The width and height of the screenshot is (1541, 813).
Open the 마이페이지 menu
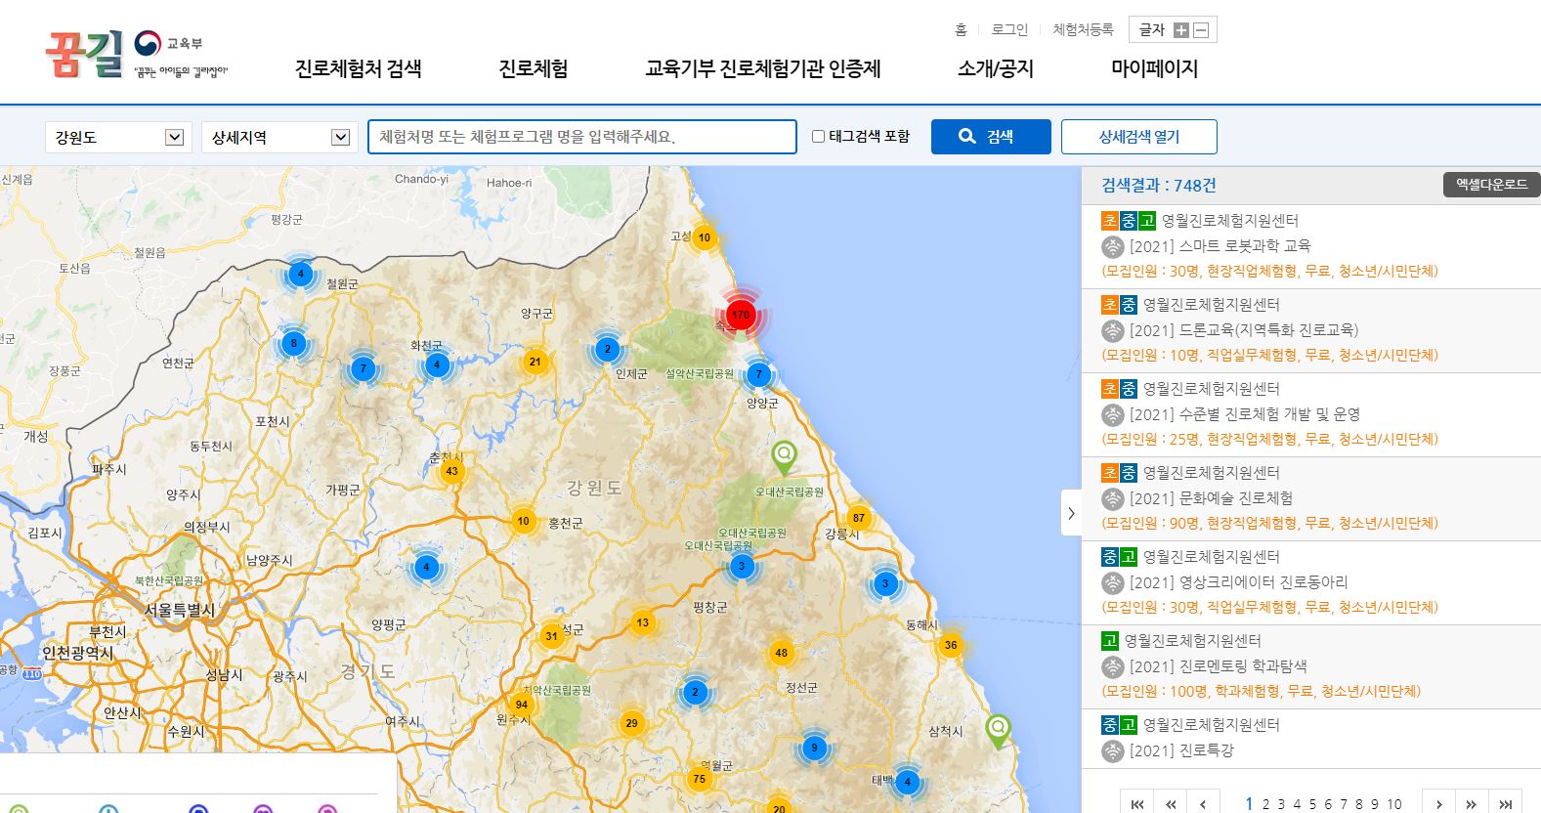click(1154, 68)
